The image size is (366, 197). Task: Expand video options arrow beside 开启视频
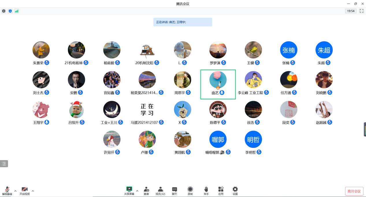pyautogui.click(x=33, y=191)
